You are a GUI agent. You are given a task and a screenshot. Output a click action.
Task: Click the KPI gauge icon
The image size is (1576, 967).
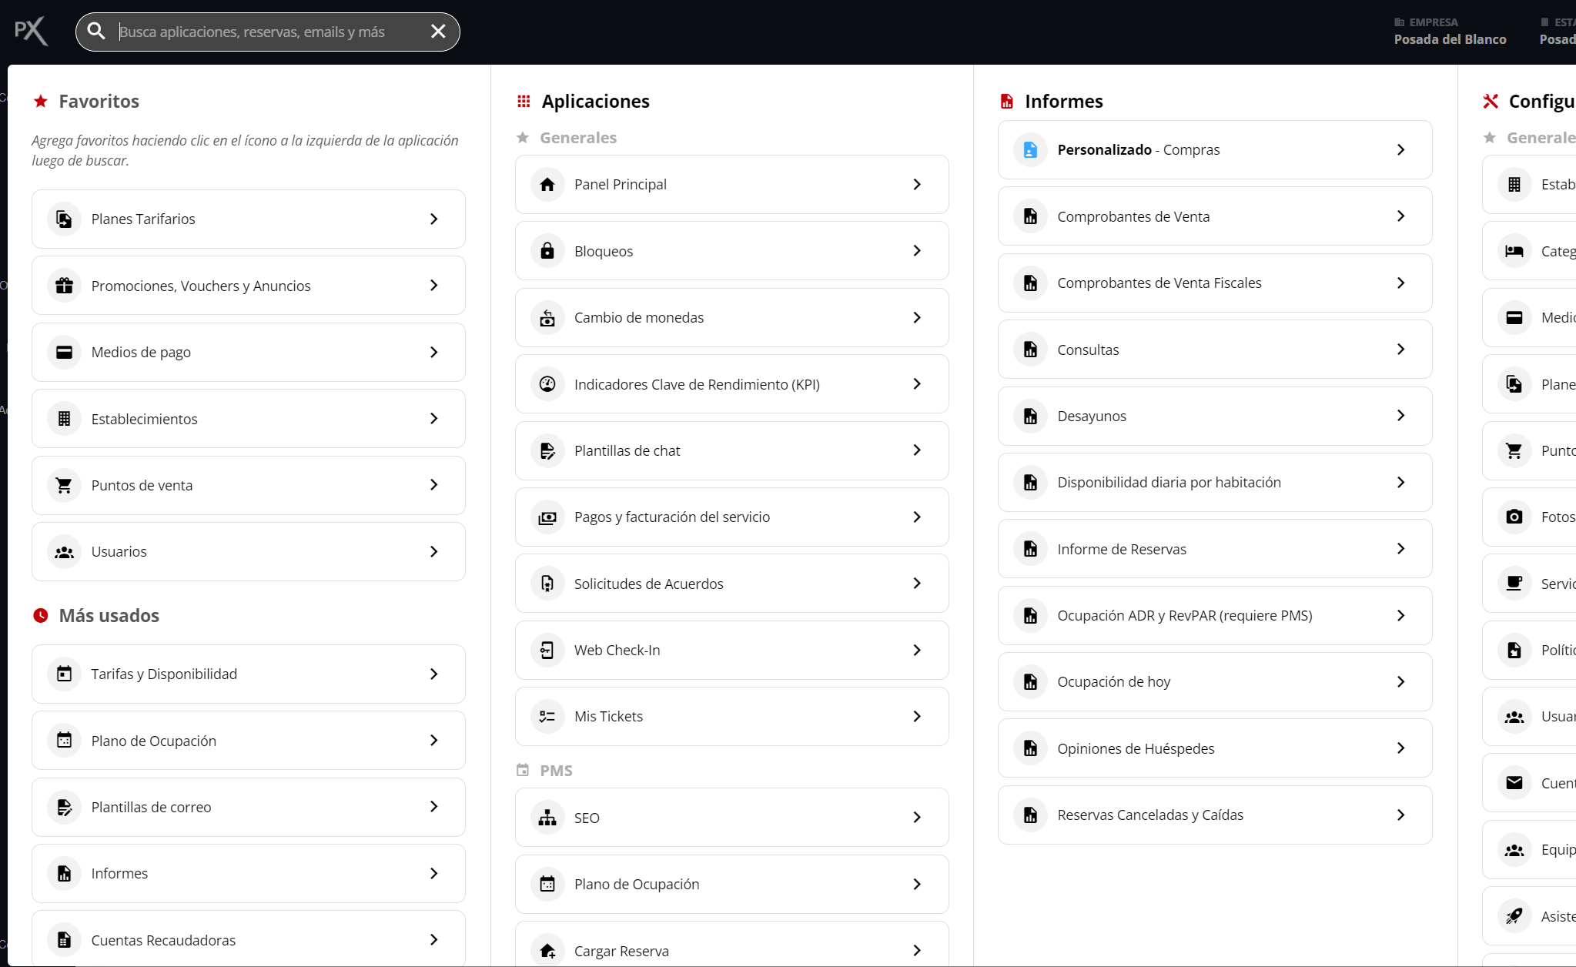pos(547,384)
